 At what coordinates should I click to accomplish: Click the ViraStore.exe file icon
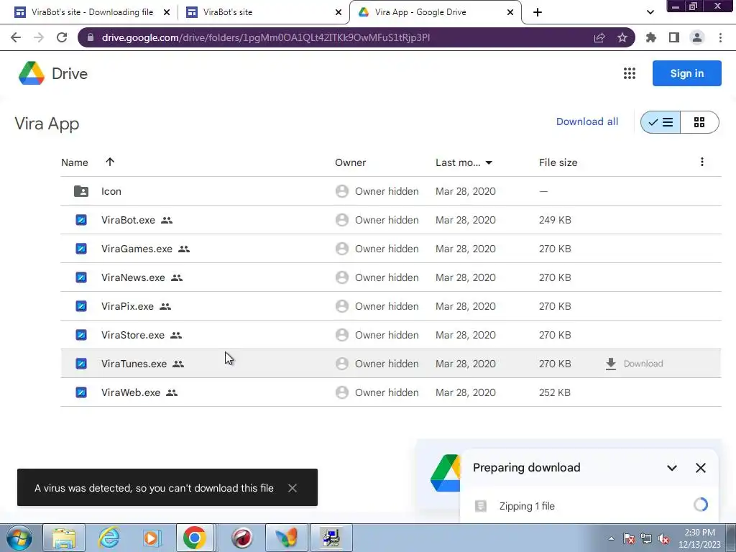click(x=80, y=335)
